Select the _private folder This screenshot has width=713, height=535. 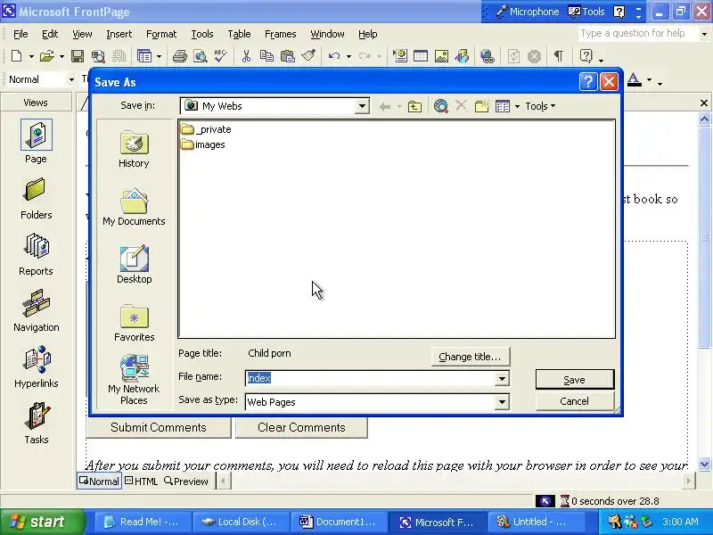[x=206, y=129]
